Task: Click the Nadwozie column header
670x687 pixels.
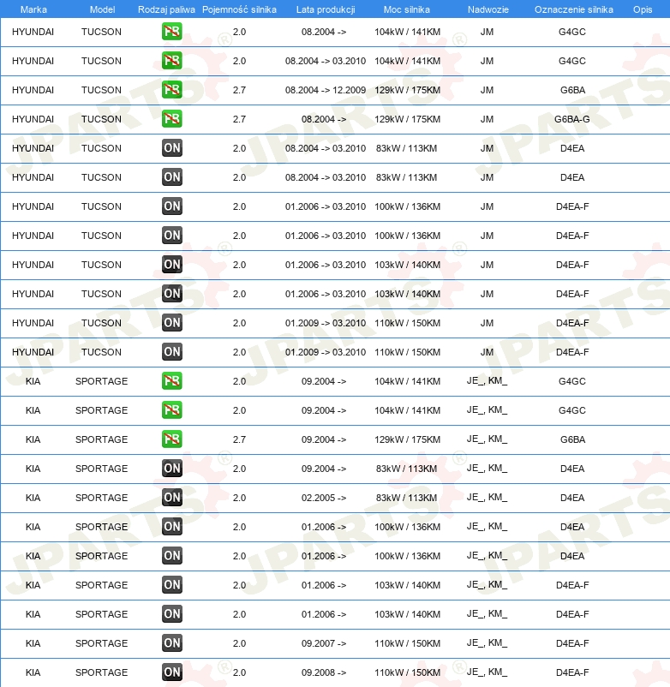Action: point(488,9)
